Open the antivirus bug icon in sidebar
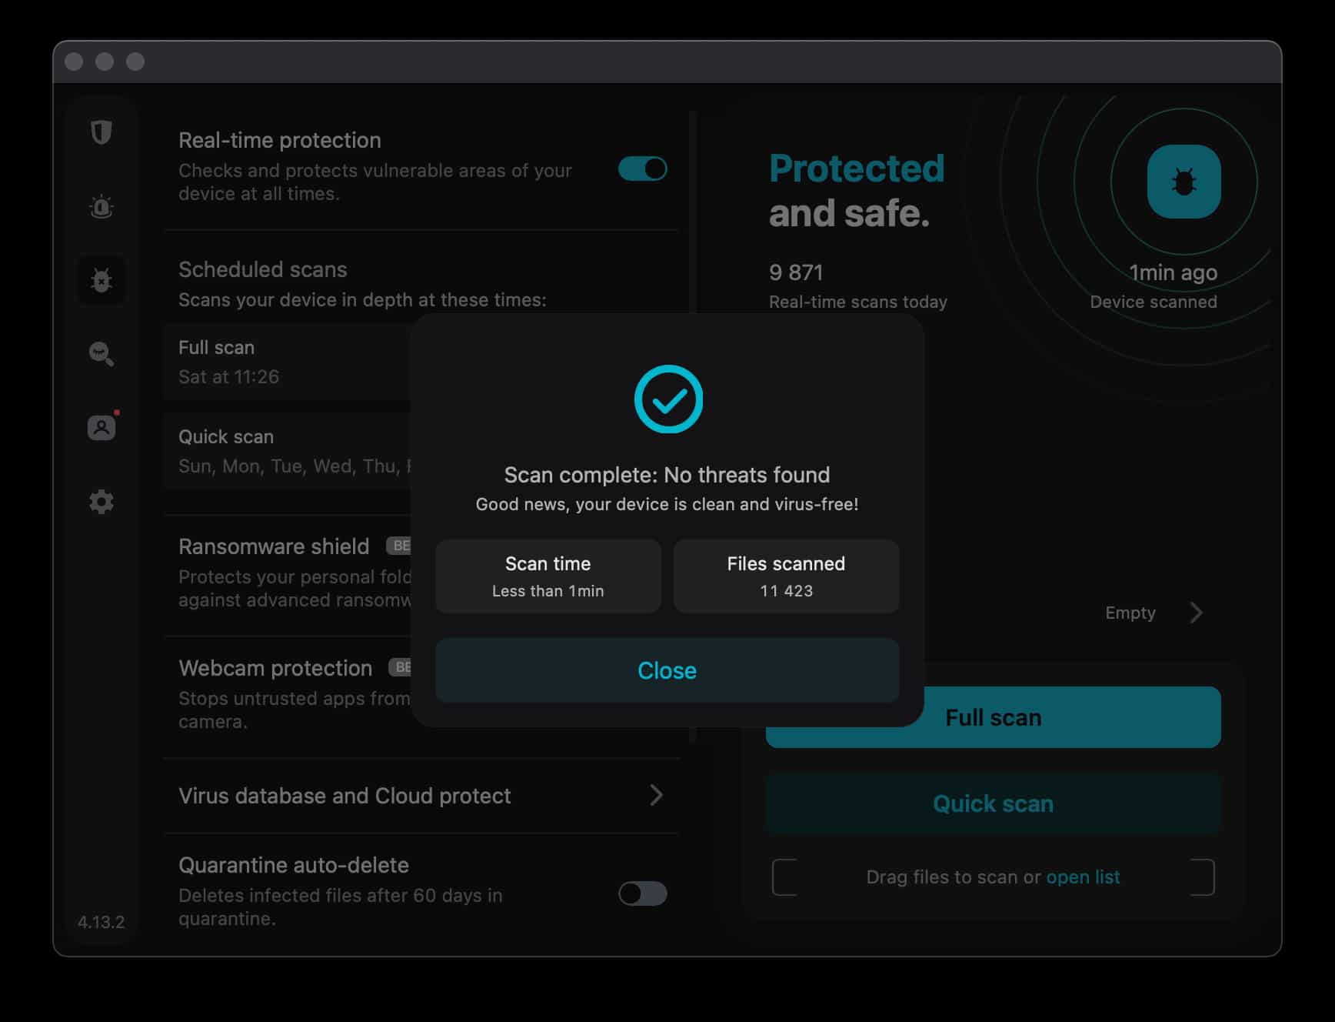Screen dimensions: 1335x1022 pos(101,281)
